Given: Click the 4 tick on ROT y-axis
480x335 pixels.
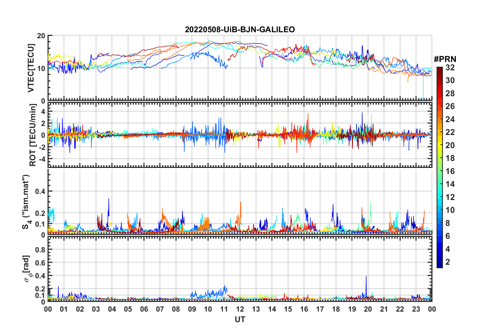Looking at the screenshot, I should pyautogui.click(x=43, y=111).
